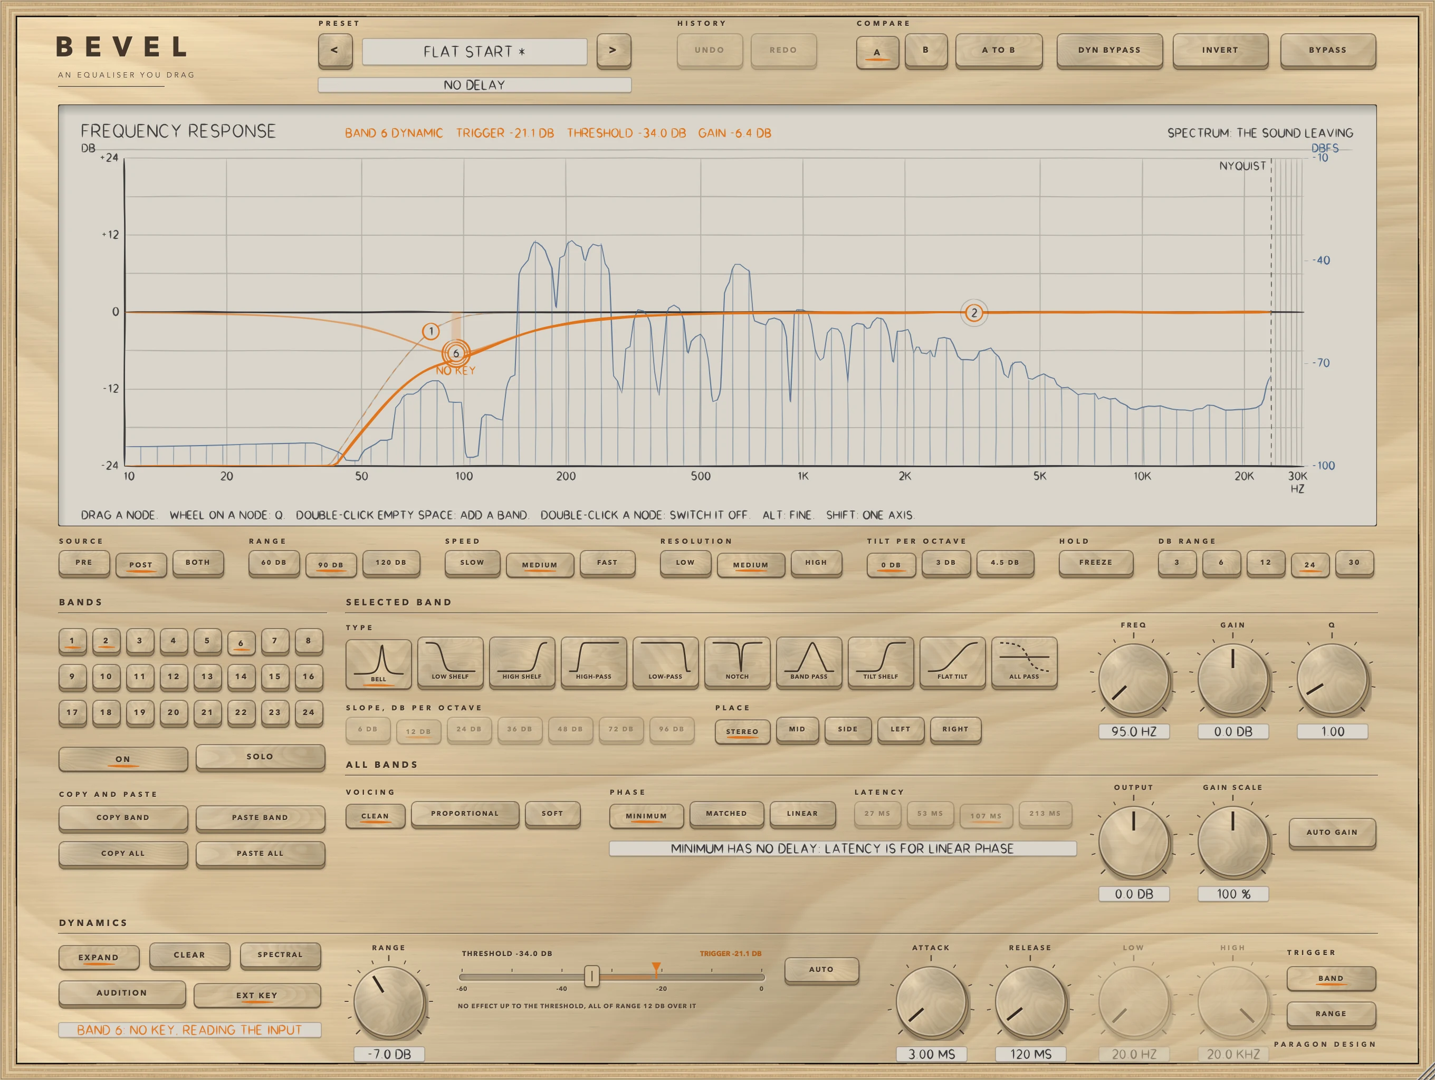Click node 2 on the response graph
Screen dimensions: 1435x1080
click(974, 313)
